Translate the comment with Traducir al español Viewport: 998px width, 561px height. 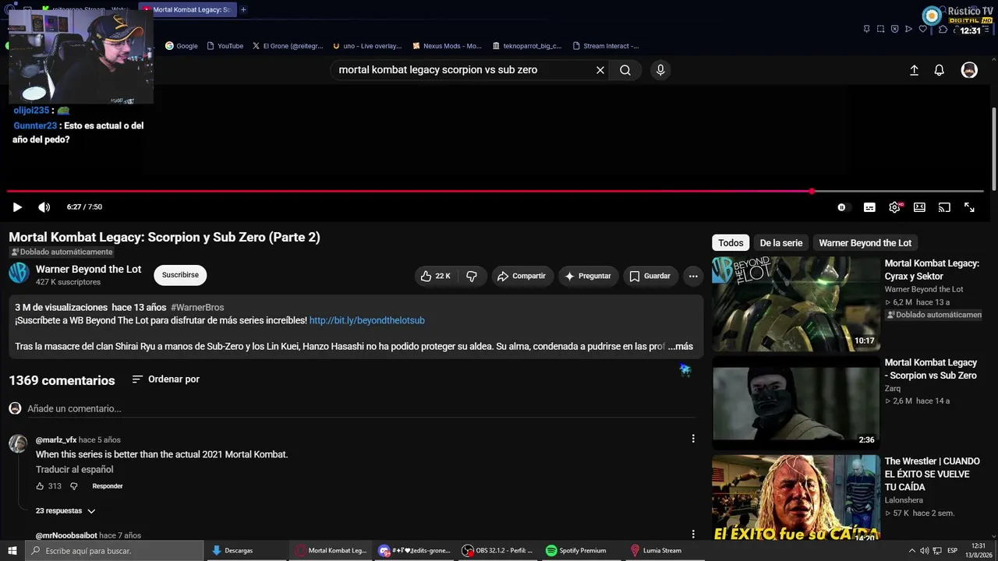coord(75,470)
